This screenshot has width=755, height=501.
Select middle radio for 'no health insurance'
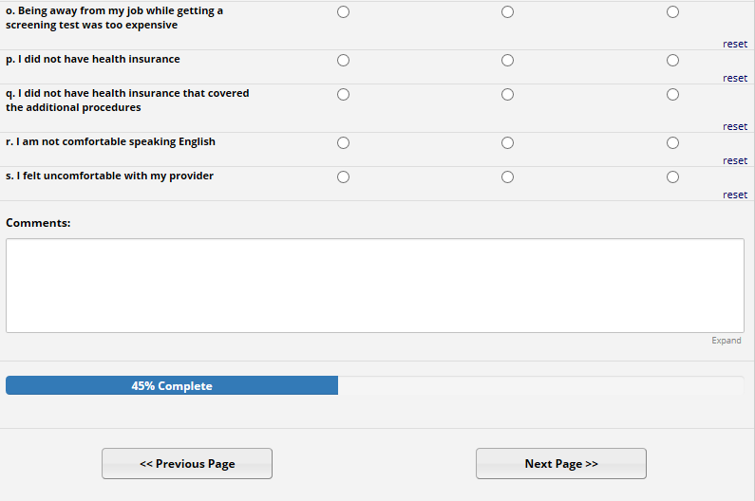[507, 61]
